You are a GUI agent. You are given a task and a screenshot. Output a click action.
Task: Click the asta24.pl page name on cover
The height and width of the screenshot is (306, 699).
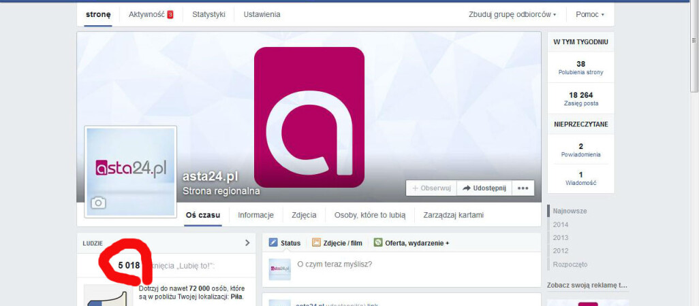210,177
